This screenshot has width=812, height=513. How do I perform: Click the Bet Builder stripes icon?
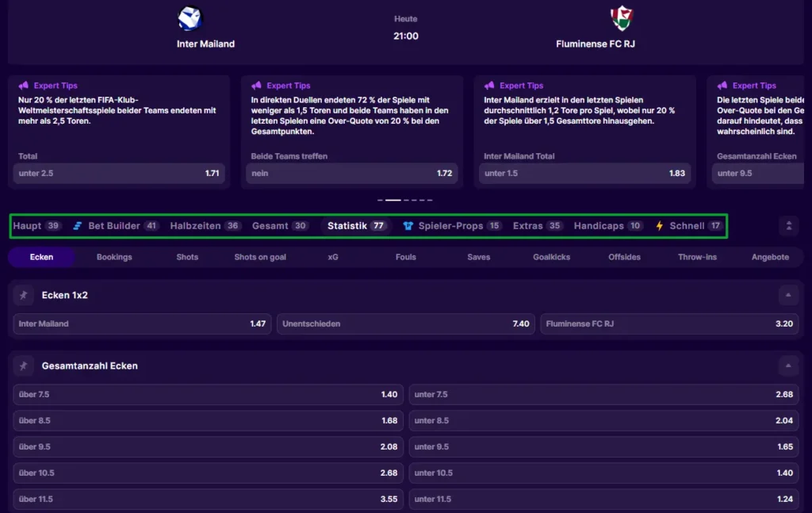(77, 226)
